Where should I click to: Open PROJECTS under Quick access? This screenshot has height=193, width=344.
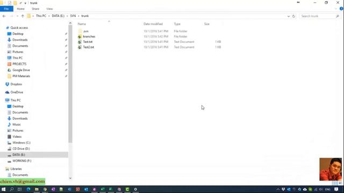19,64
